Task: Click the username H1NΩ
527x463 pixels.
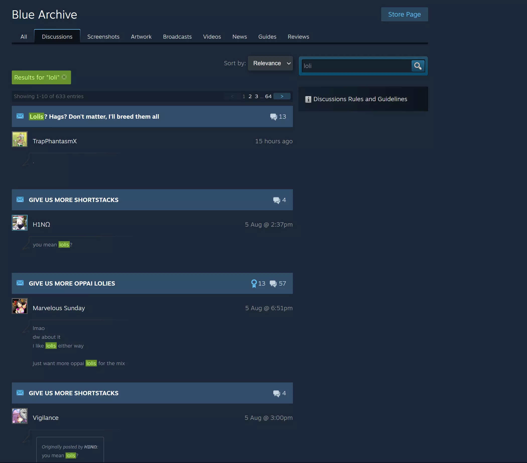Action: click(x=41, y=225)
